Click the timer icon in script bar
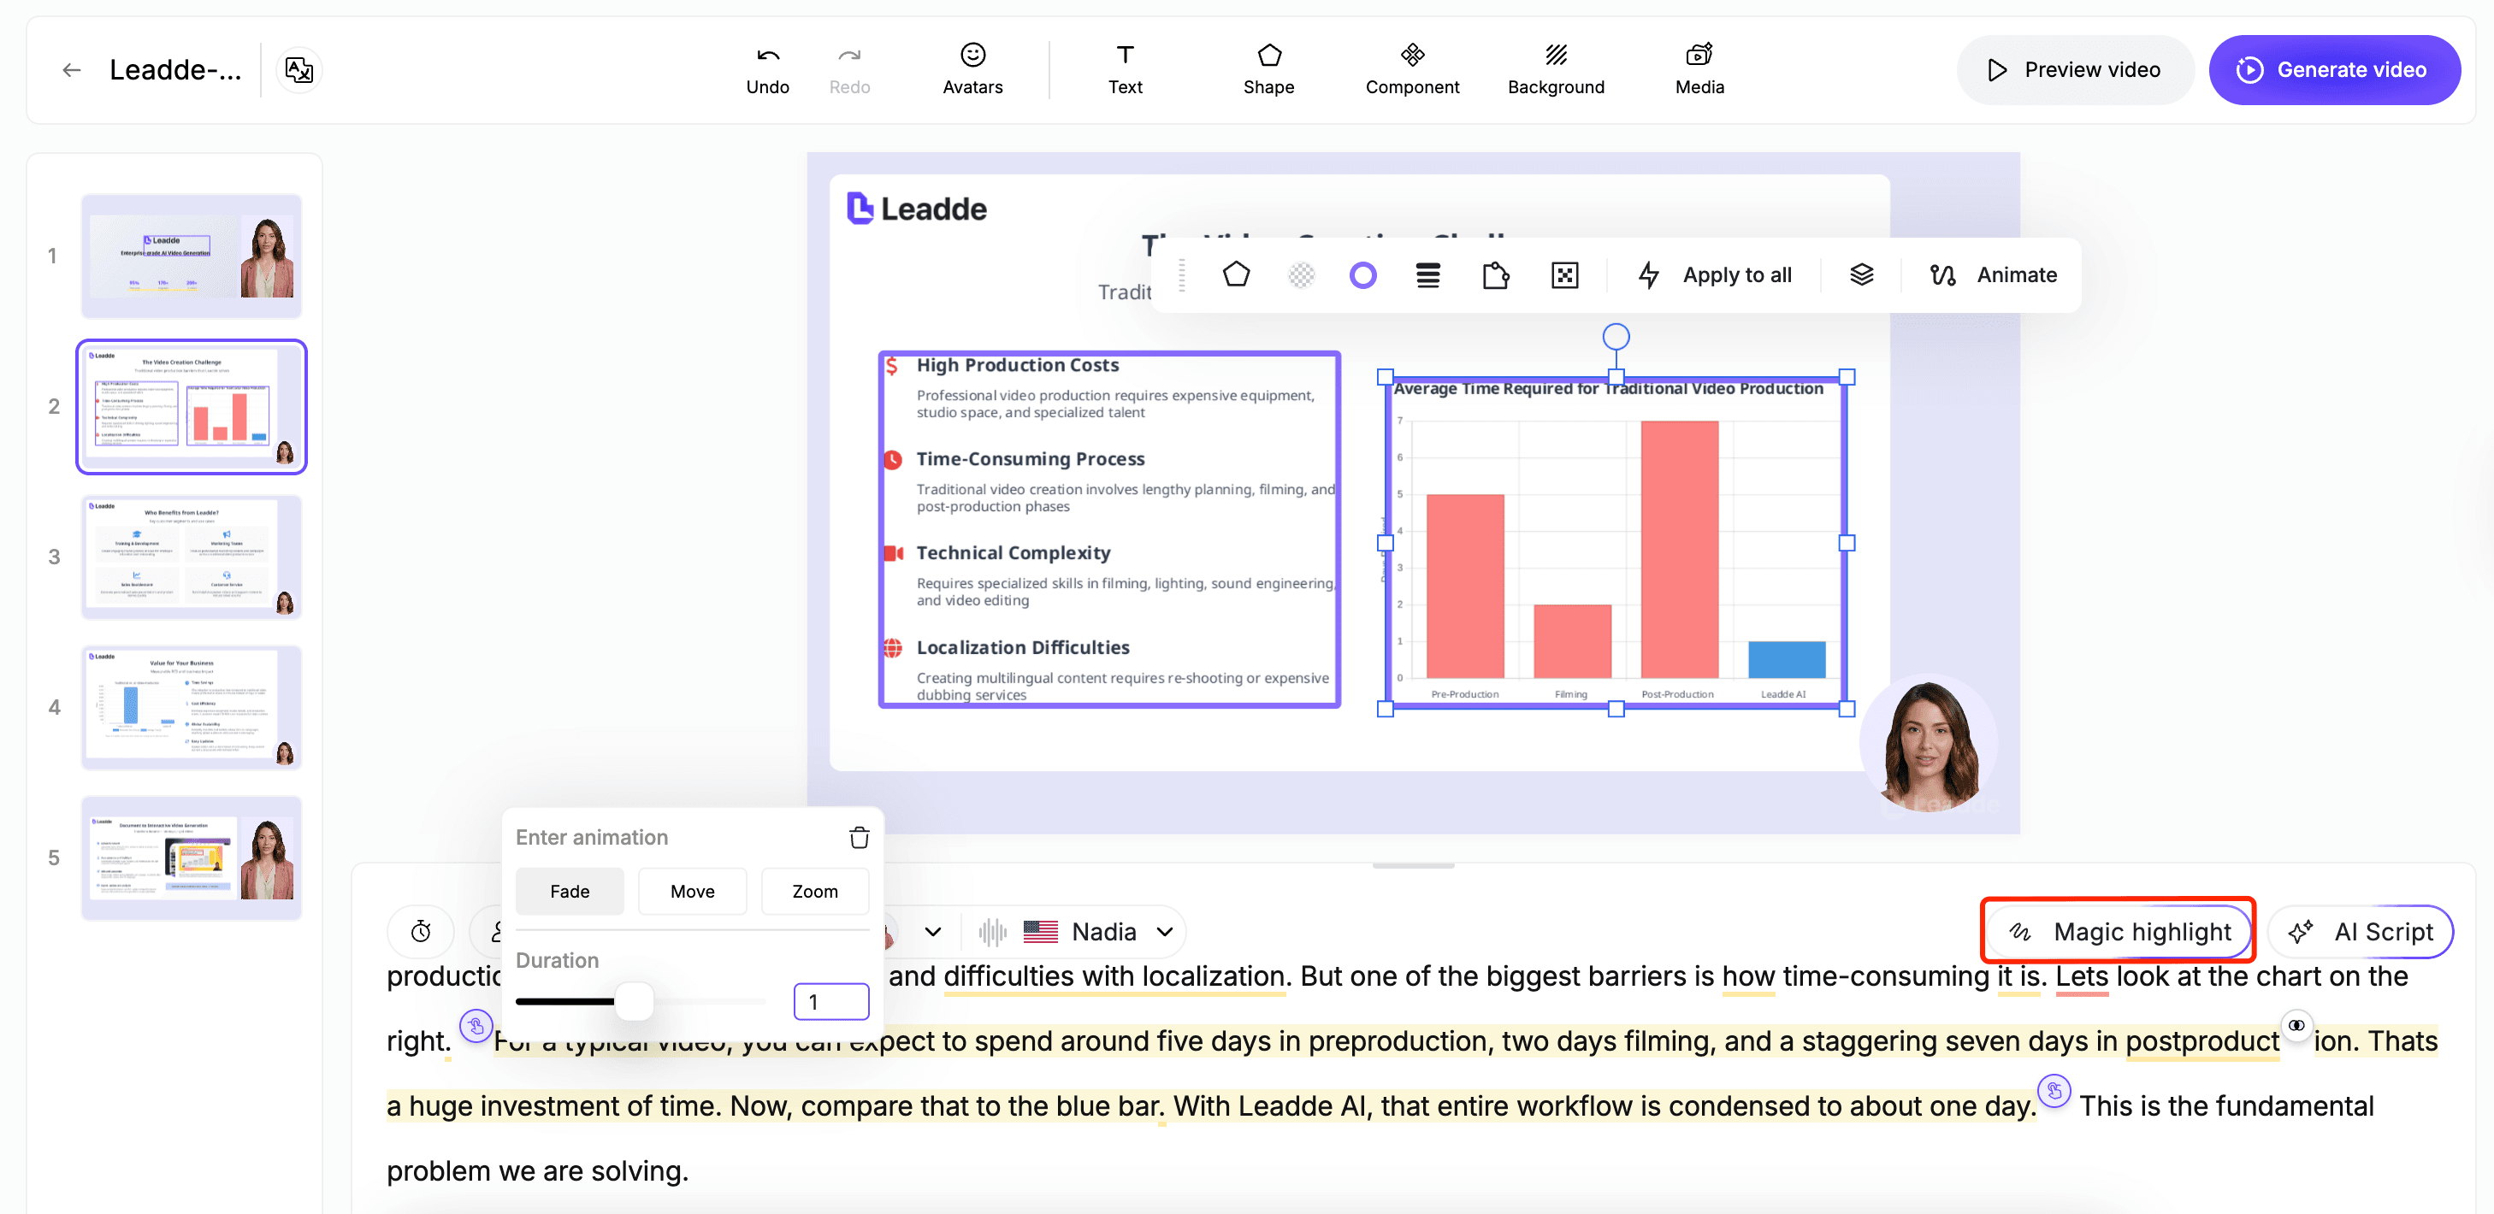 click(420, 931)
